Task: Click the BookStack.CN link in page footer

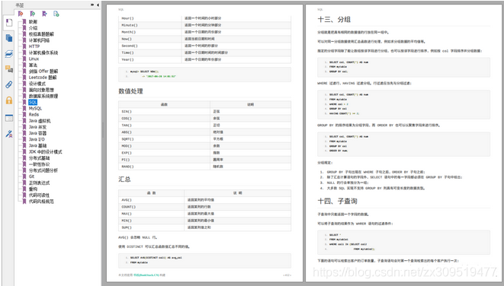Action: (x=146, y=275)
